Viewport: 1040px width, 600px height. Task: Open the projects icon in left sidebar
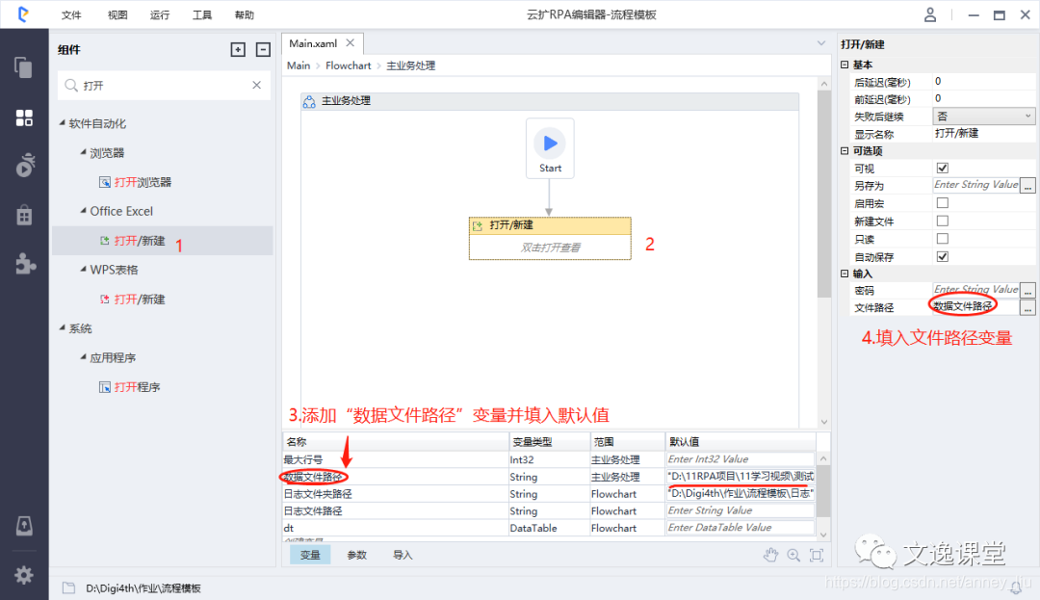click(24, 67)
